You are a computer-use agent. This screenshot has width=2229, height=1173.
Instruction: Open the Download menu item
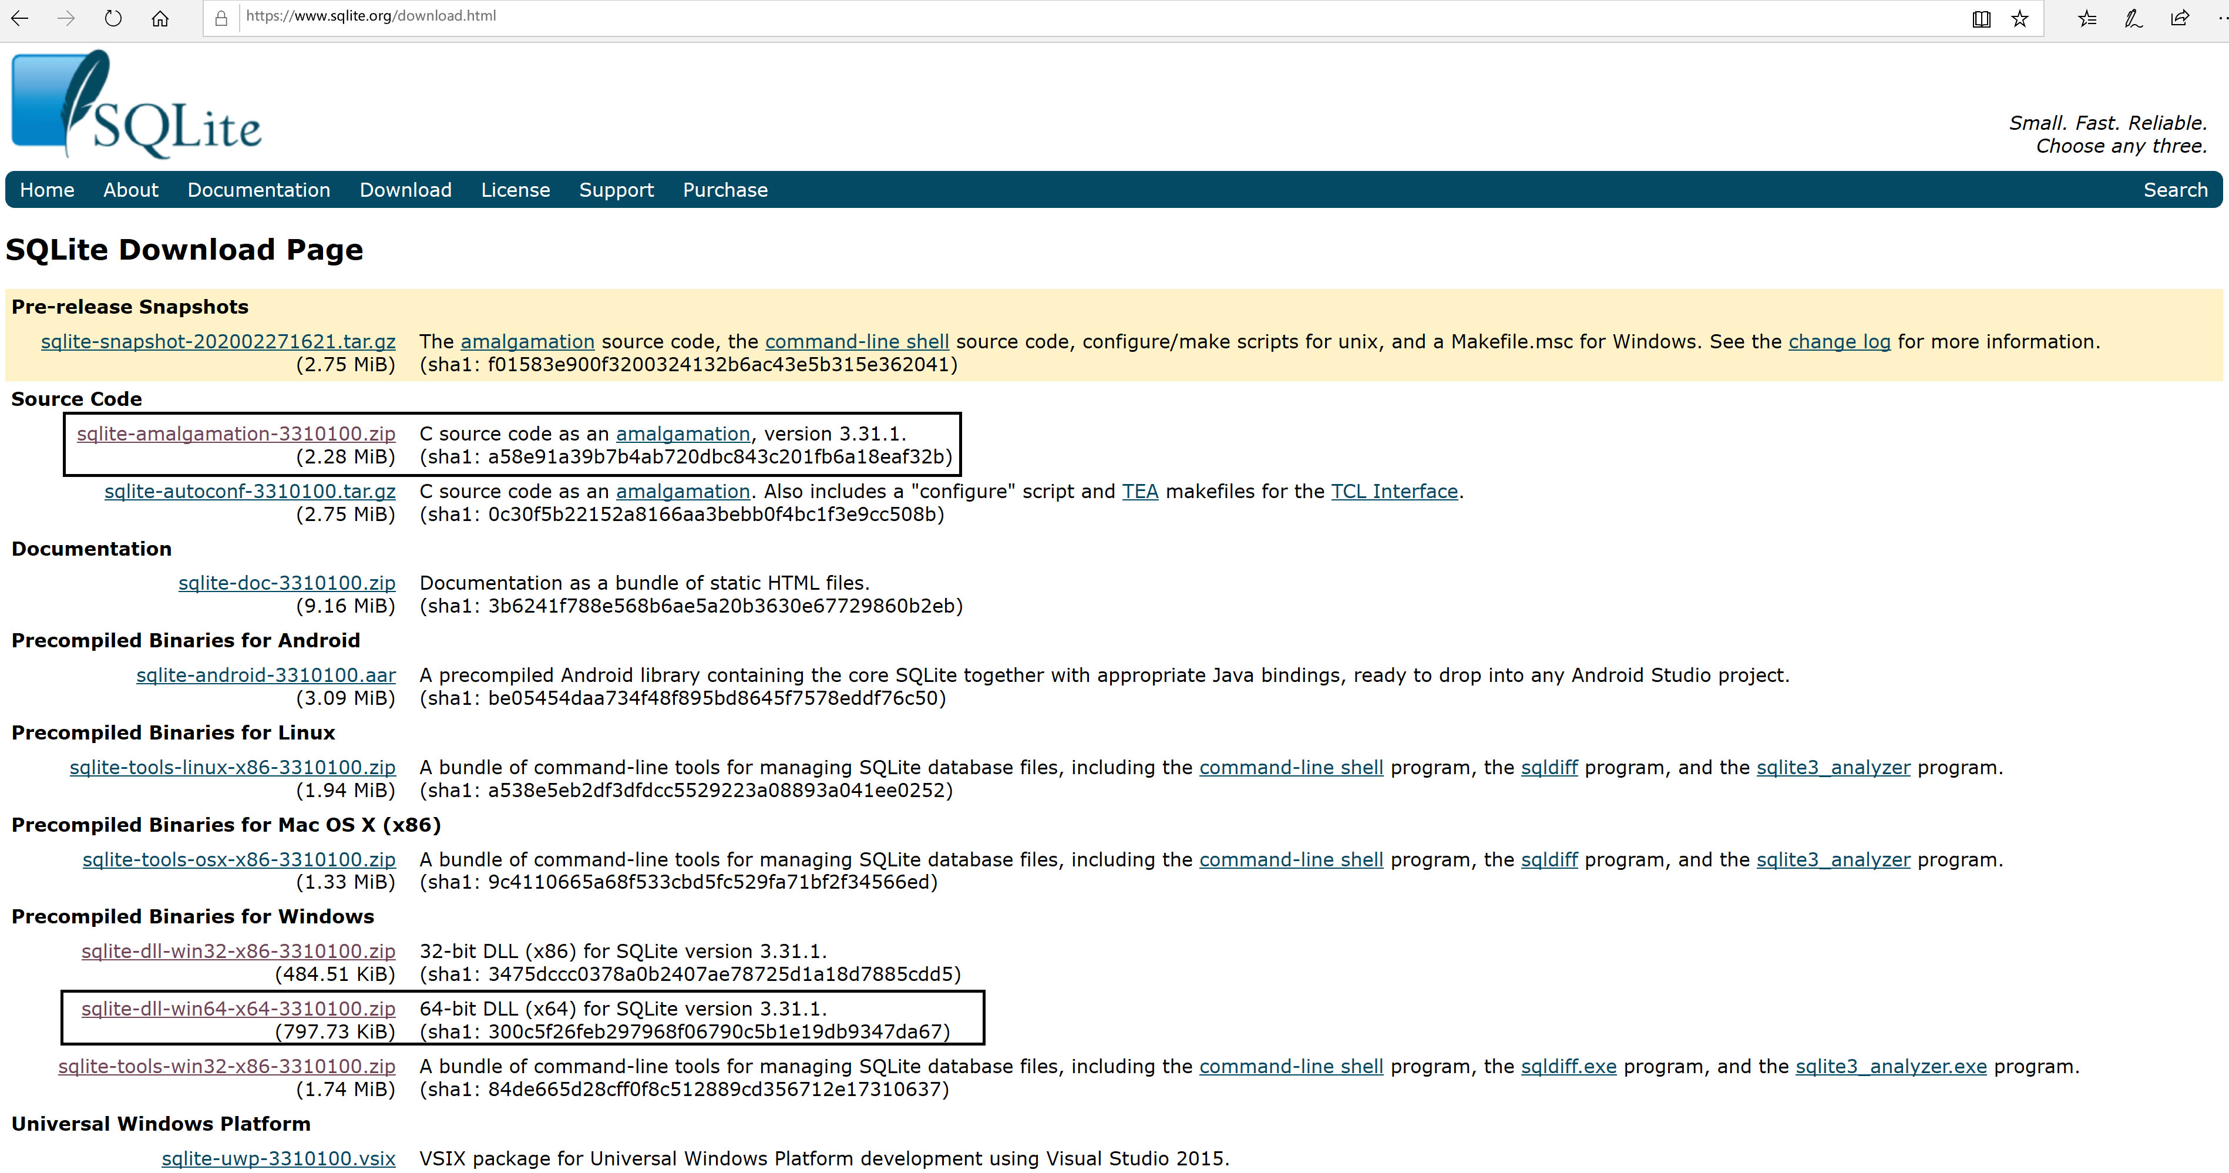(406, 190)
